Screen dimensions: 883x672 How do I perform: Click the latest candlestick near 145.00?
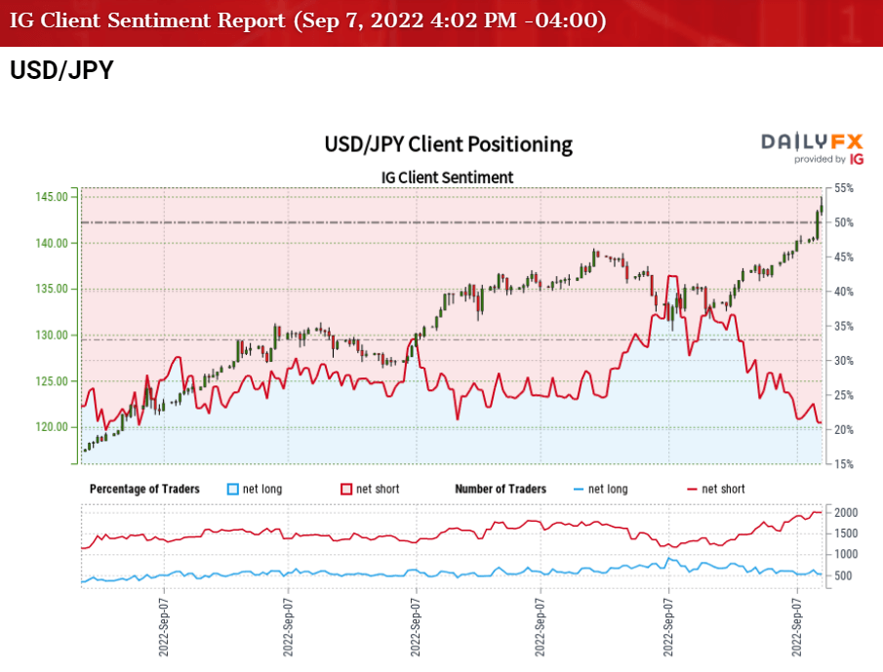tap(822, 206)
